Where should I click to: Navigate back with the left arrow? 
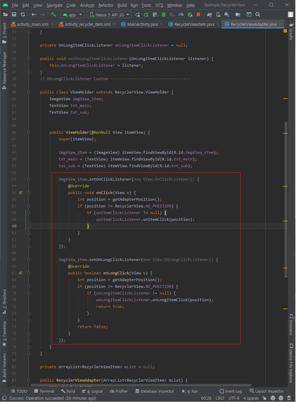[34, 14]
